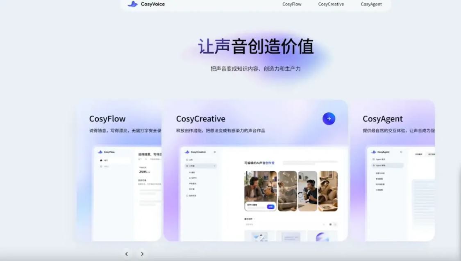
Task: Click CosyAgent description starting 提供最自然的交互体验
Action: pos(399,131)
